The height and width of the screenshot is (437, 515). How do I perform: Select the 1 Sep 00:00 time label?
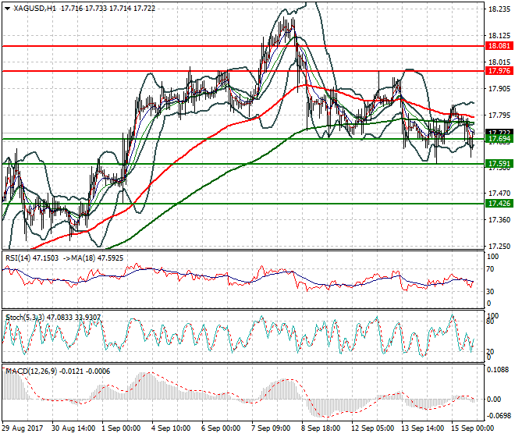click(x=122, y=428)
